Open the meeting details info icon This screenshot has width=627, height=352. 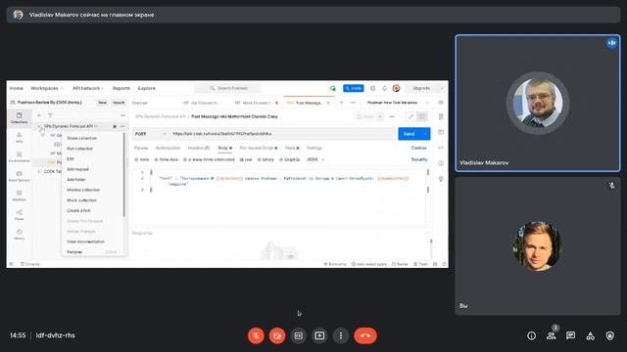[531, 335]
